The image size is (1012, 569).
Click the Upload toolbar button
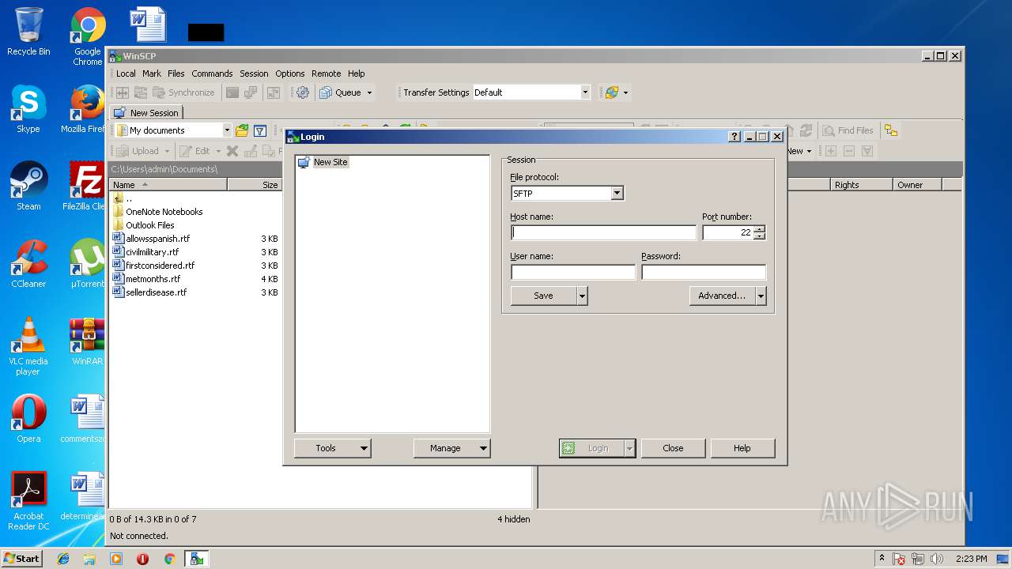tap(138, 151)
